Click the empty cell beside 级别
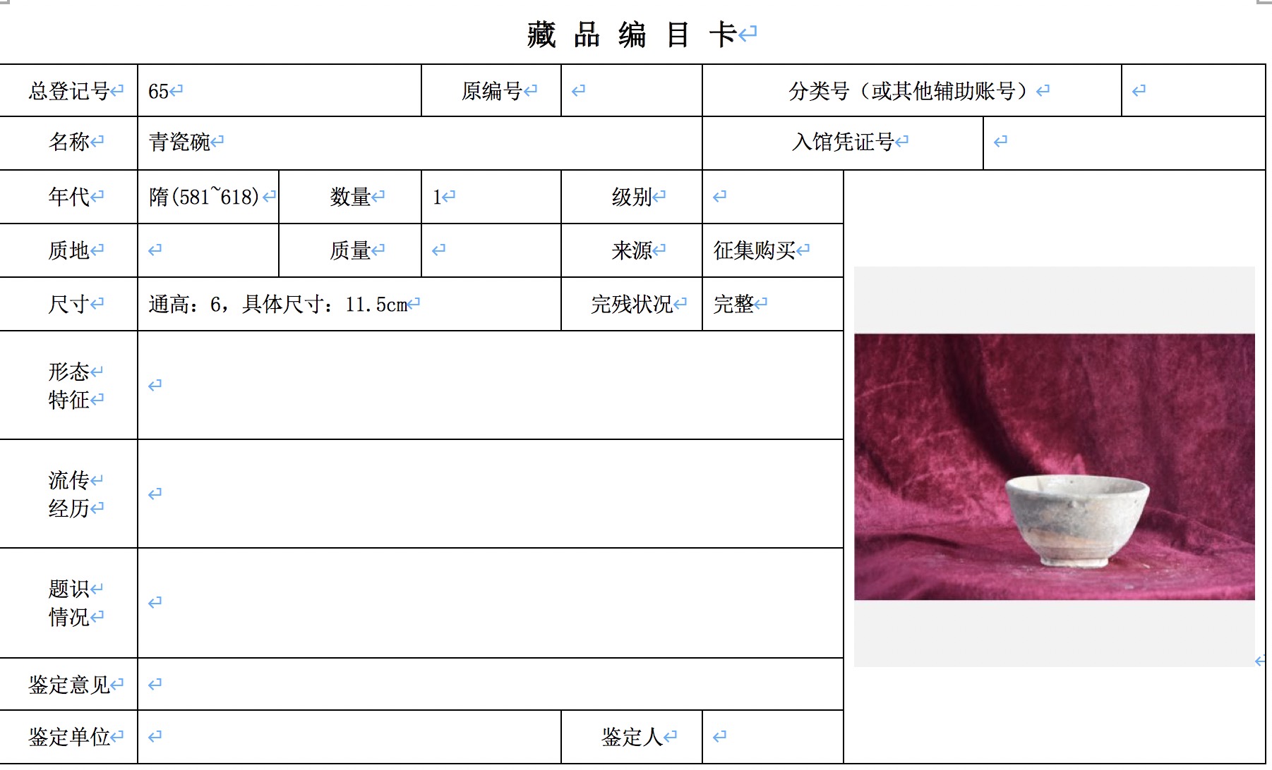Viewport: 1272px width, 770px height. tap(773, 197)
